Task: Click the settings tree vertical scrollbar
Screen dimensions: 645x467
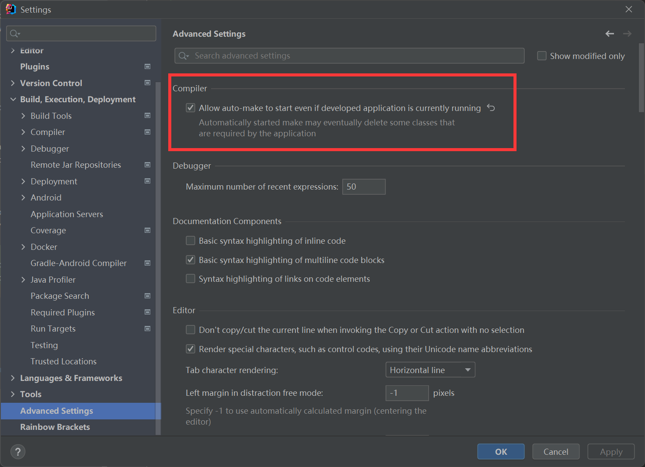Action: 158,258
